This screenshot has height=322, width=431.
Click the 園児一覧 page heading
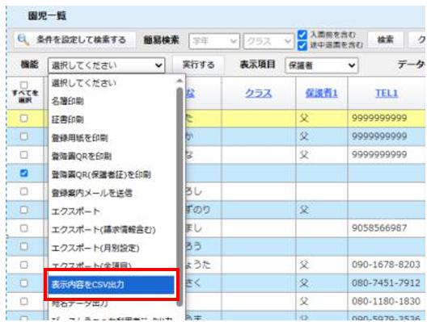(47, 16)
